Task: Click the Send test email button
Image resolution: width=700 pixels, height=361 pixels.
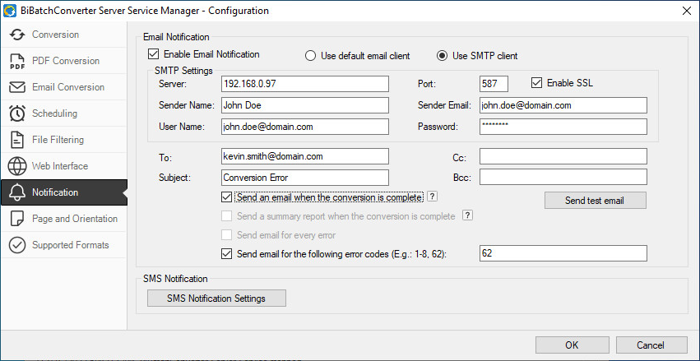Action: click(x=595, y=201)
